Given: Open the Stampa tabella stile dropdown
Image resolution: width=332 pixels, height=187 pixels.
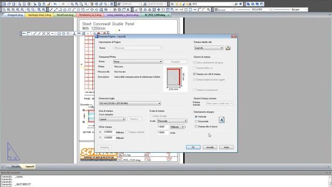Looking at the screenshot, I should coord(209,48).
